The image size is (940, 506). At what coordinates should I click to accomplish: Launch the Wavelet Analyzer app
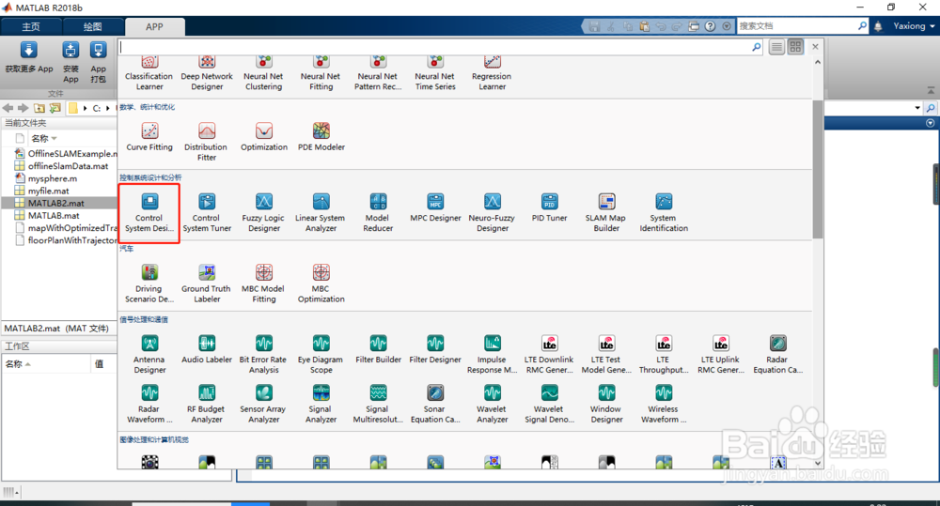tap(493, 405)
